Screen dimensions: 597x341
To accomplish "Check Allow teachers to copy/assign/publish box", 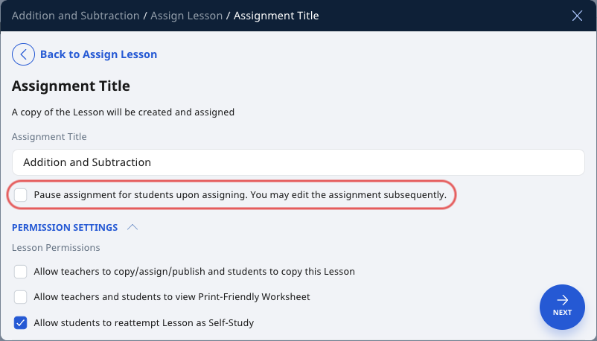I will 21,272.
